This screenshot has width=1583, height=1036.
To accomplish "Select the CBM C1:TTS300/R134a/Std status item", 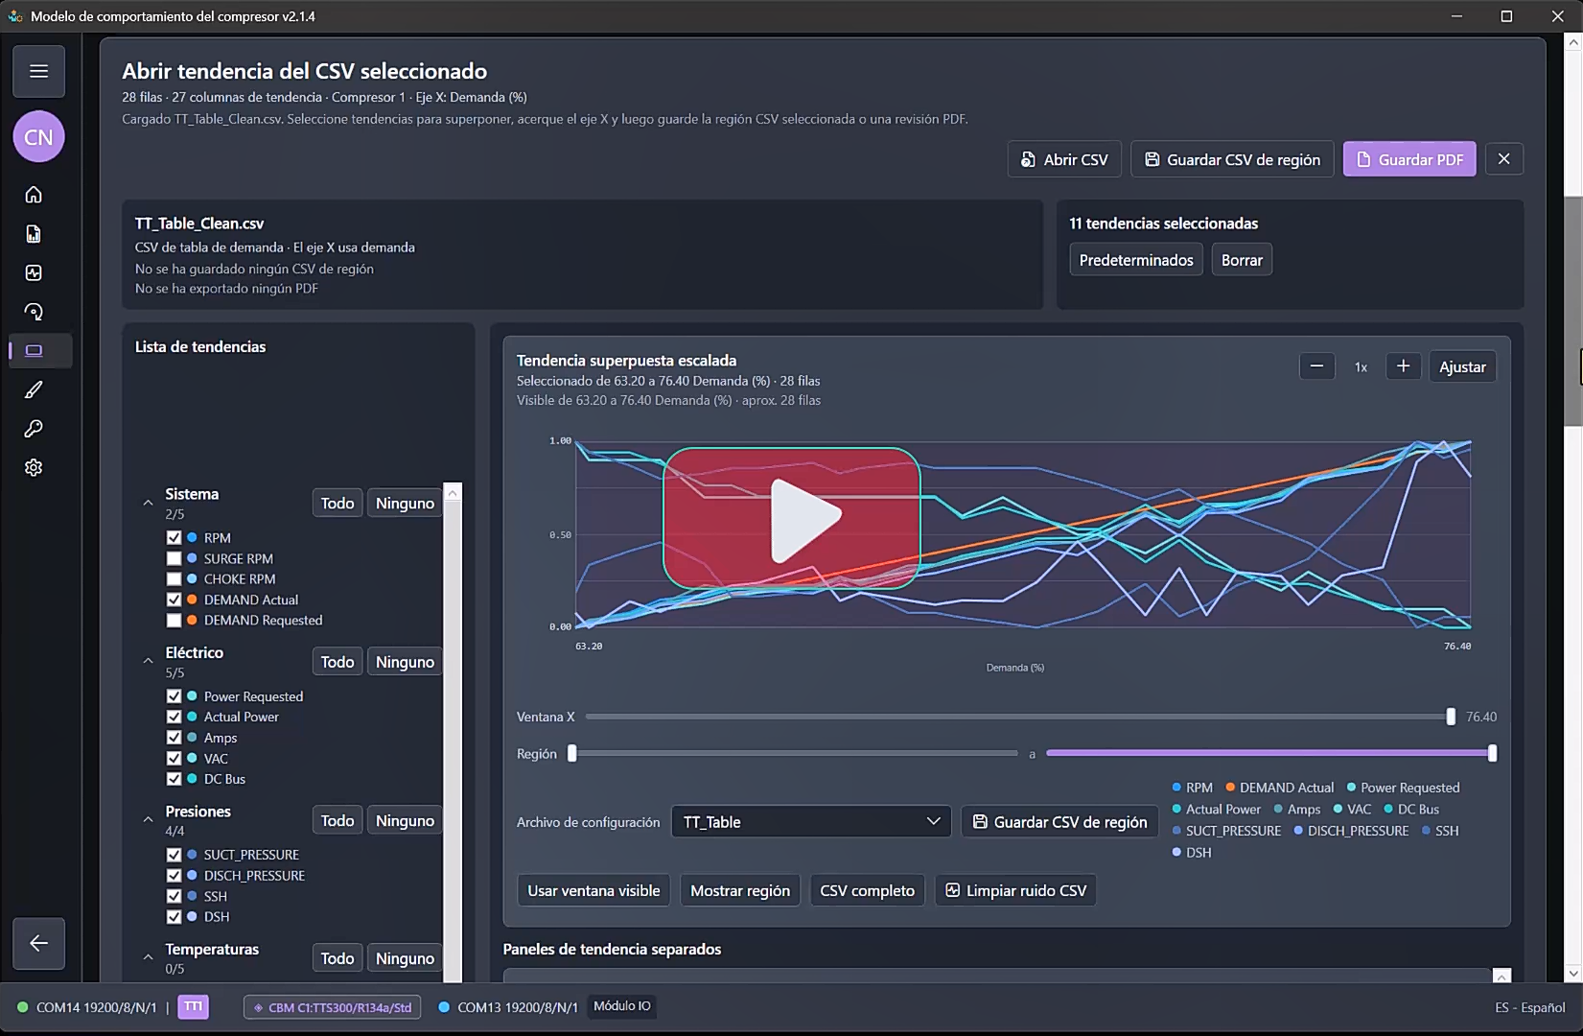I will pyautogui.click(x=332, y=1007).
